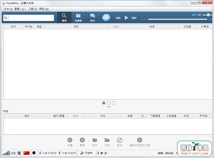Image resolution: width=214 pixels, height=158 pixels.
Task: Click the China flag language icon
Action: point(26,153)
